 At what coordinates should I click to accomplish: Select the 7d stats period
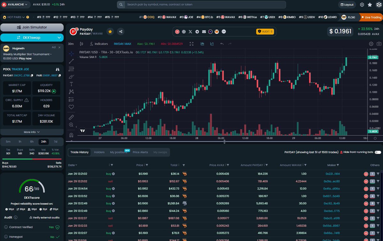tap(56, 141)
